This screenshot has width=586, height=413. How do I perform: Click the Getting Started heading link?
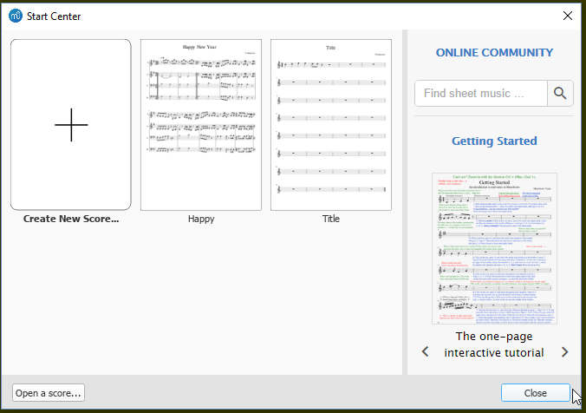pyautogui.click(x=494, y=141)
